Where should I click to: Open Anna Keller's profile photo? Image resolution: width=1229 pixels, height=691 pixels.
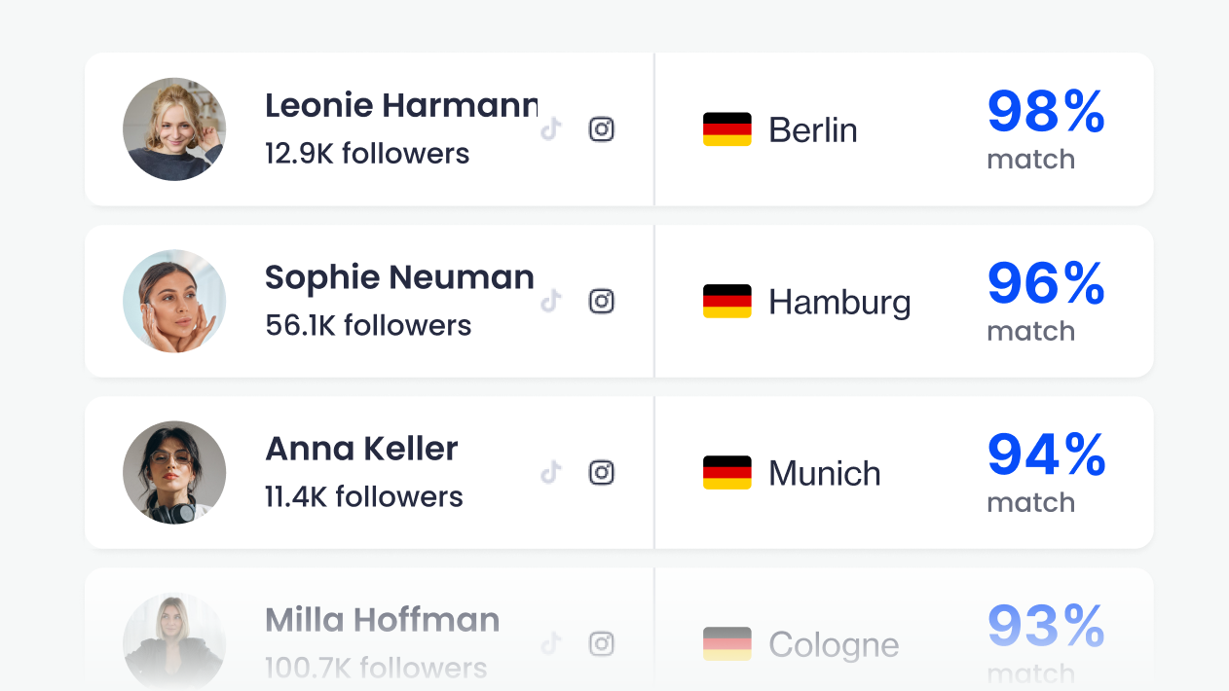click(x=174, y=473)
